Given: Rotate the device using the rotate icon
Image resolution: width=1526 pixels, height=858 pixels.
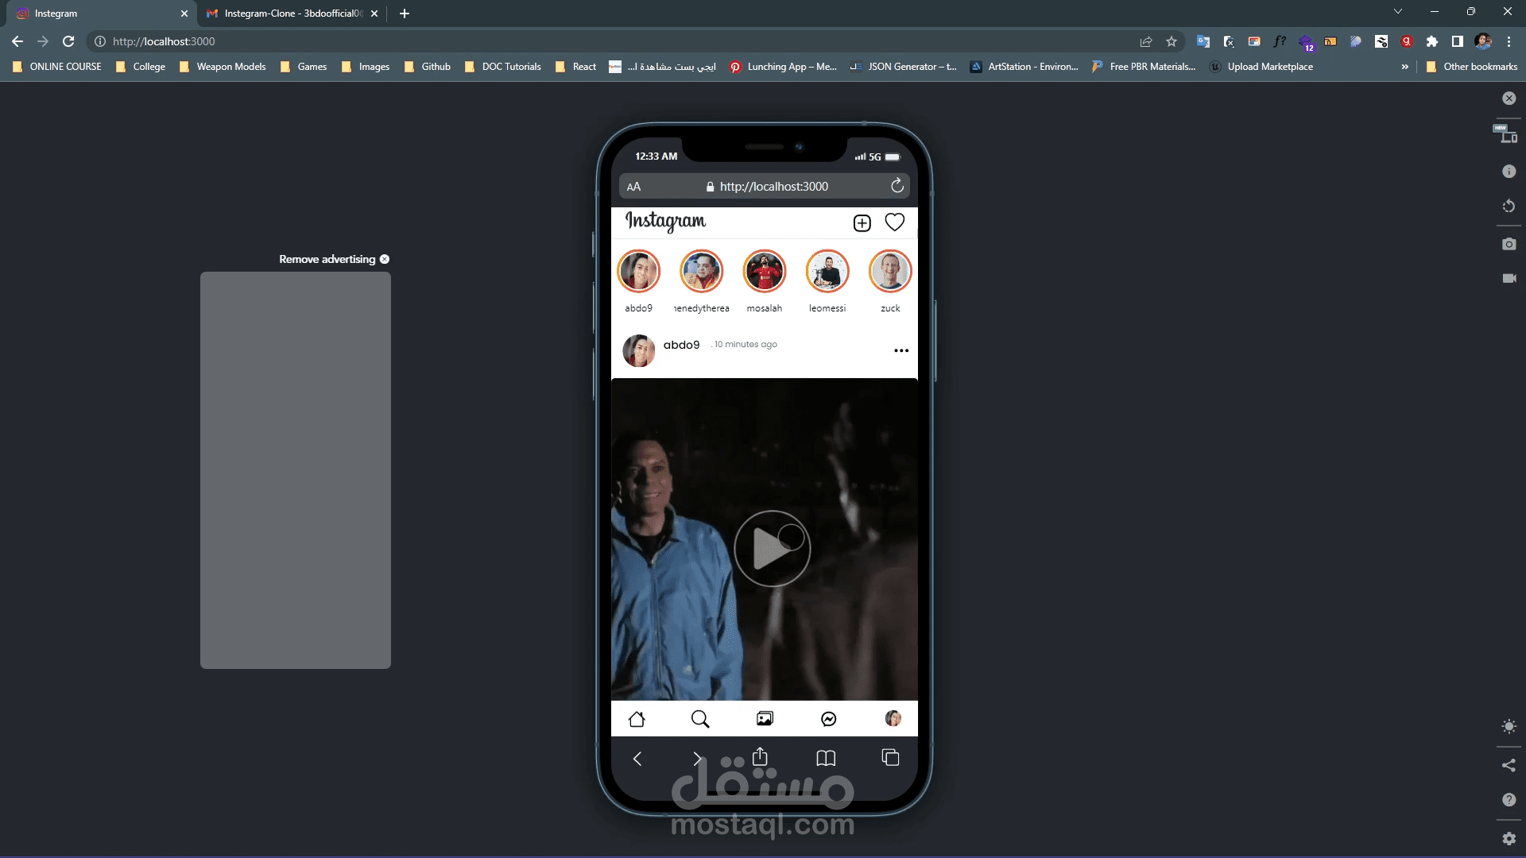Looking at the screenshot, I should 1509,207.
